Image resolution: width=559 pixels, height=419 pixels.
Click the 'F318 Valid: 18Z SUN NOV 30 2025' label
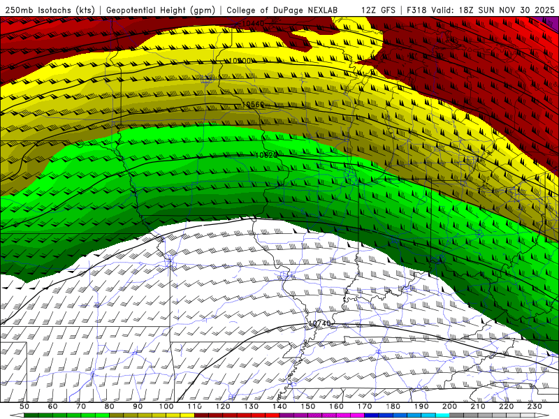click(x=480, y=10)
